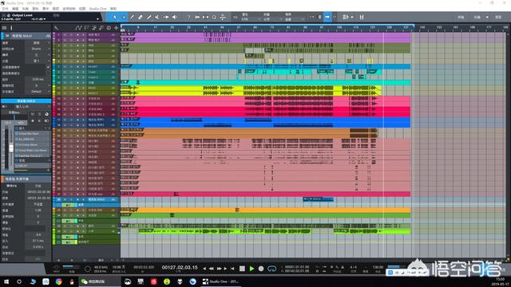Image resolution: width=511 pixels, height=287 pixels.
Task: Open the first menu in the menu bar
Action: tap(6, 9)
